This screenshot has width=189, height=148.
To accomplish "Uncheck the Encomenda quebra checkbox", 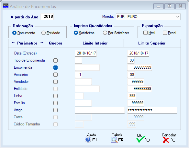I will (55, 67).
